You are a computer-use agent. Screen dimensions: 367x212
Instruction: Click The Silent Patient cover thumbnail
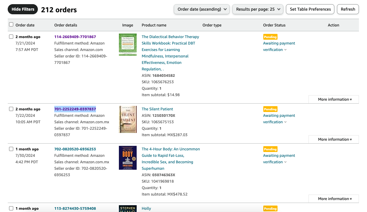tap(128, 119)
